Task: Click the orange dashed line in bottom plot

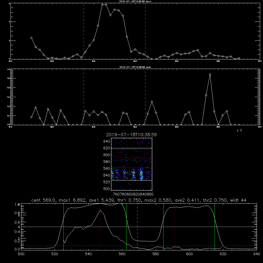Action: click(x=137, y=227)
